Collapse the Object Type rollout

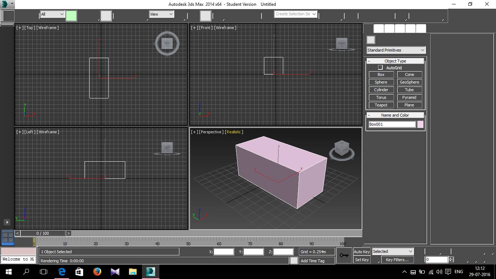[x=395, y=61]
